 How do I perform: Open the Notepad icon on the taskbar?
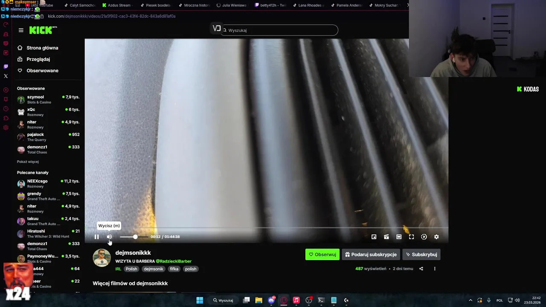pyautogui.click(x=334, y=300)
